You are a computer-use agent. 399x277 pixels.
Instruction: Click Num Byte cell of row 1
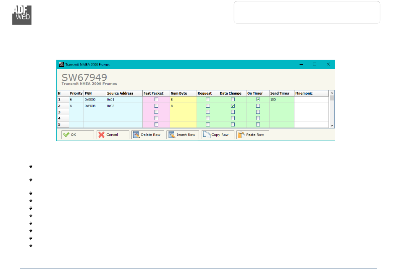[183, 100]
